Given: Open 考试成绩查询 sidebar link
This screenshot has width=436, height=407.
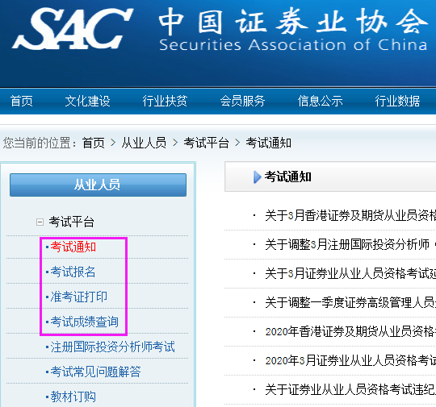Looking at the screenshot, I should [84, 322].
